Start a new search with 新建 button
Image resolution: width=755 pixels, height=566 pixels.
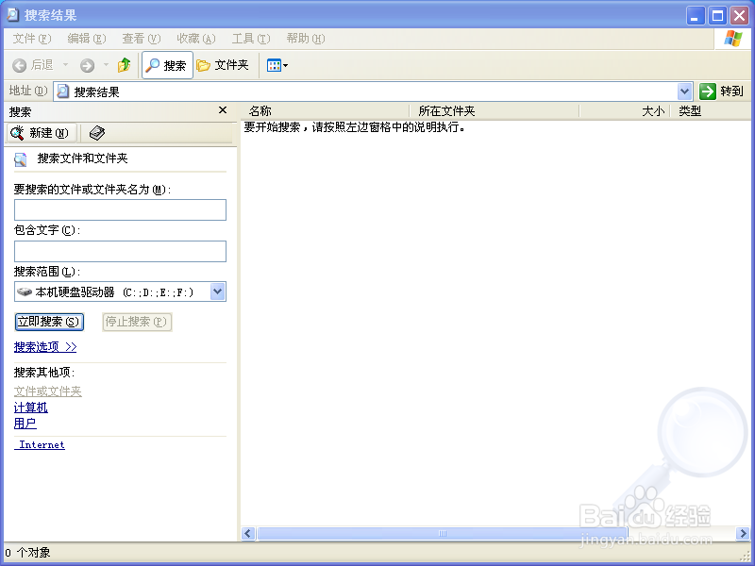point(40,133)
